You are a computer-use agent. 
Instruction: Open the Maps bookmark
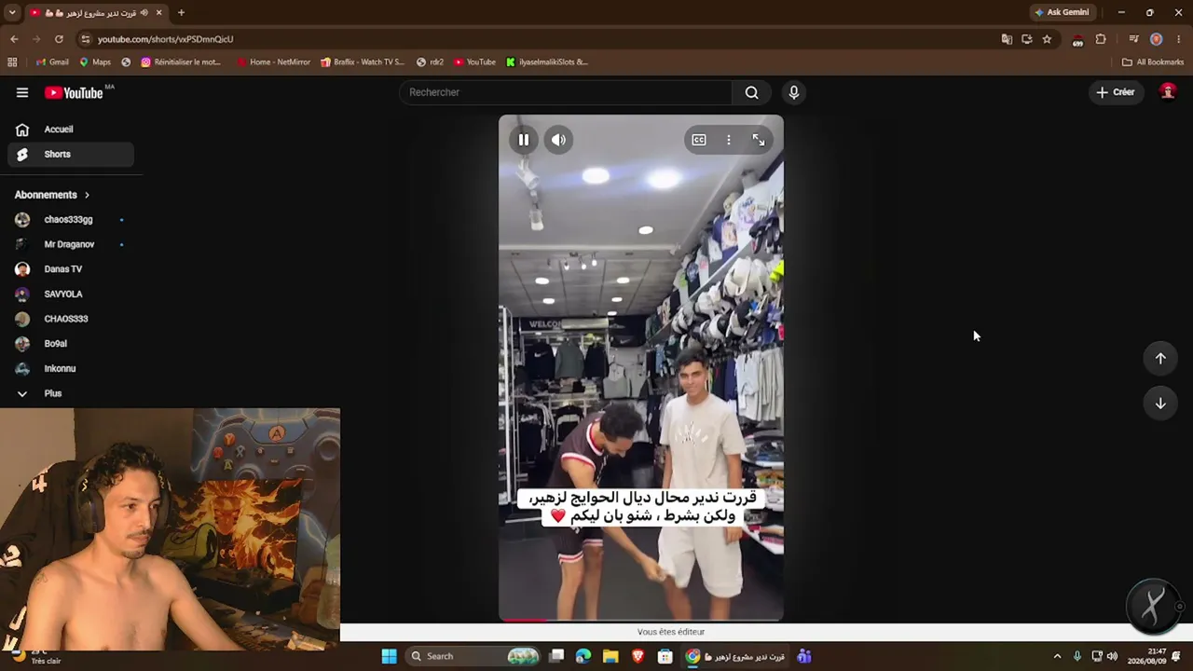pos(95,62)
